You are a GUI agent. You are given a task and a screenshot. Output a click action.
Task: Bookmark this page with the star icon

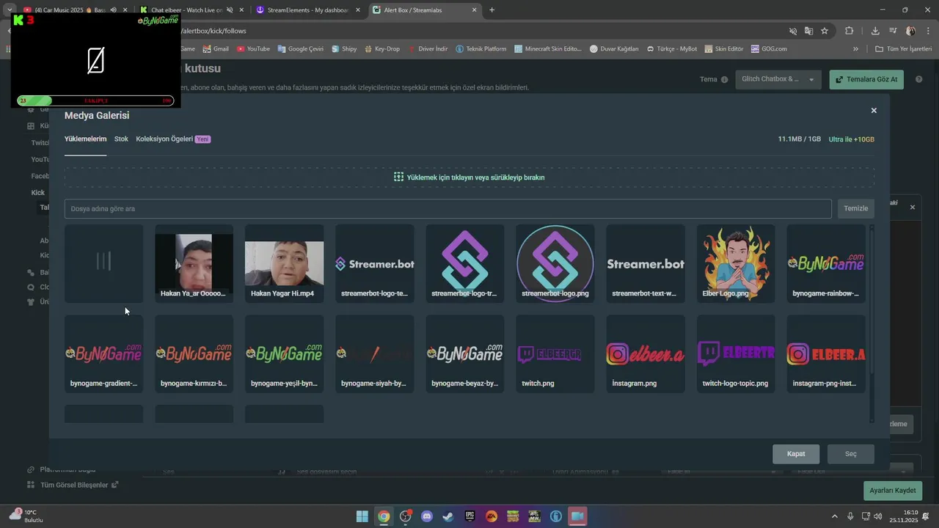[825, 31]
